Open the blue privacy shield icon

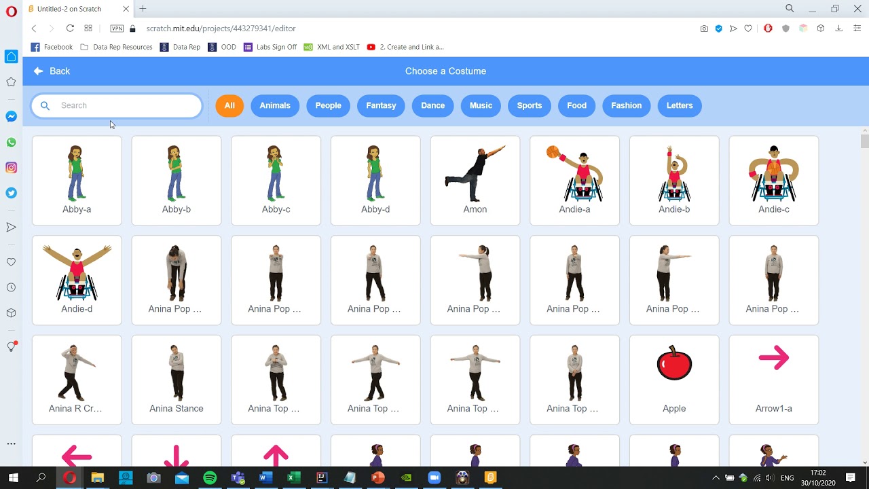719,29
